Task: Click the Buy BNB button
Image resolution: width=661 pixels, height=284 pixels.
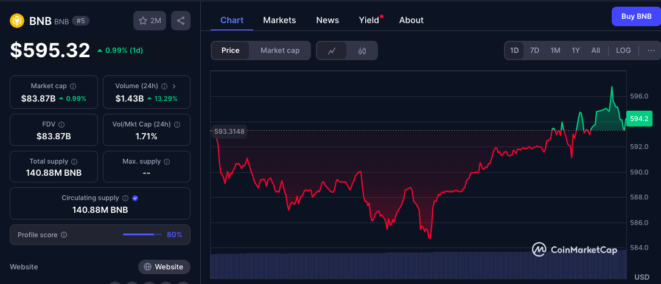Action: 635,16
